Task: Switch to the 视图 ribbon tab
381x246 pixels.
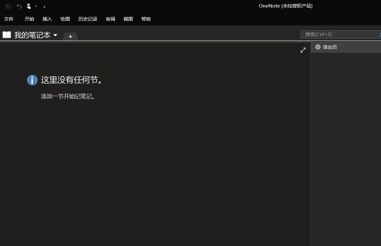Action: click(x=128, y=19)
